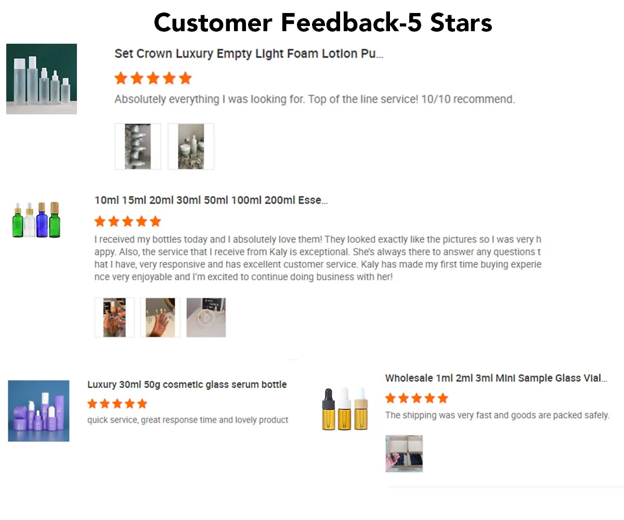624x520 pixels.
Task: Click the Customer Feedback-5 Stars heading
Action: [x=323, y=22]
